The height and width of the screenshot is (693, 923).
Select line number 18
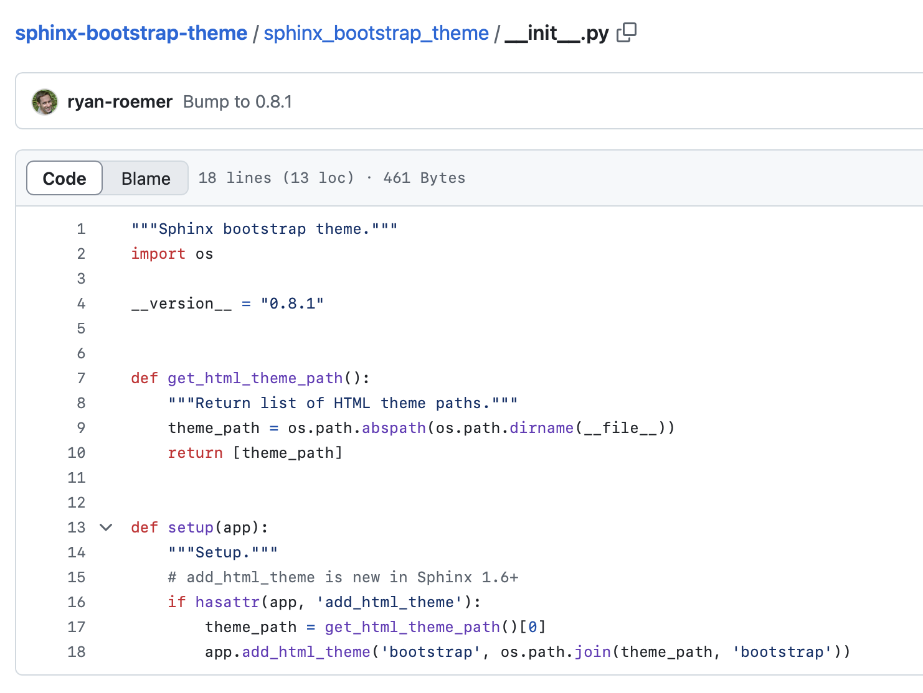tap(77, 652)
